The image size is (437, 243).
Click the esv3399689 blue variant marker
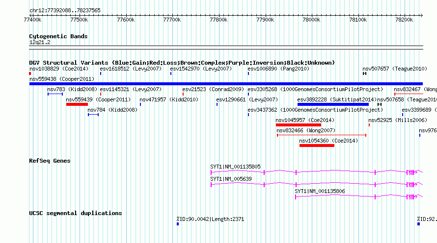click(403, 115)
